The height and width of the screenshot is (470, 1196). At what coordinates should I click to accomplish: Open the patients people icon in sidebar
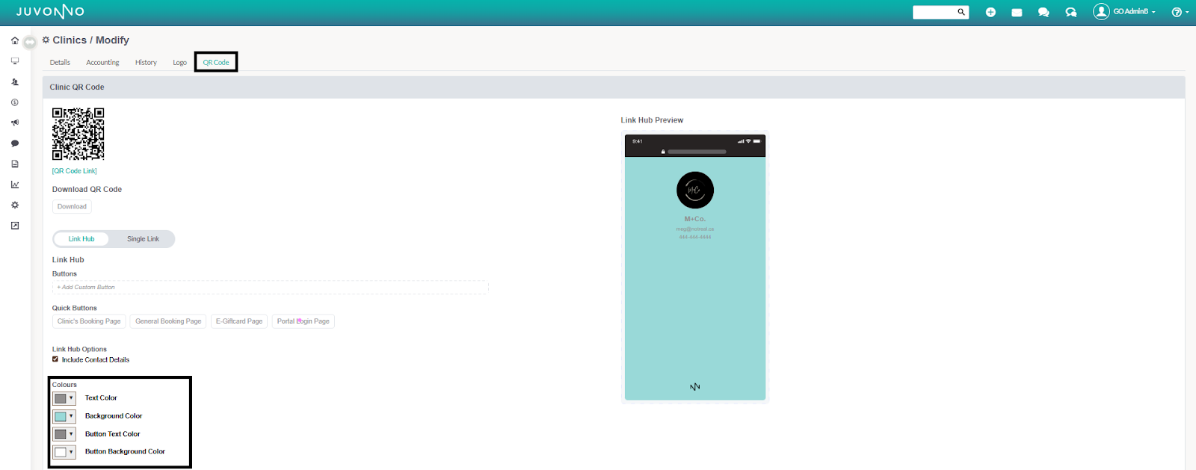tap(15, 82)
